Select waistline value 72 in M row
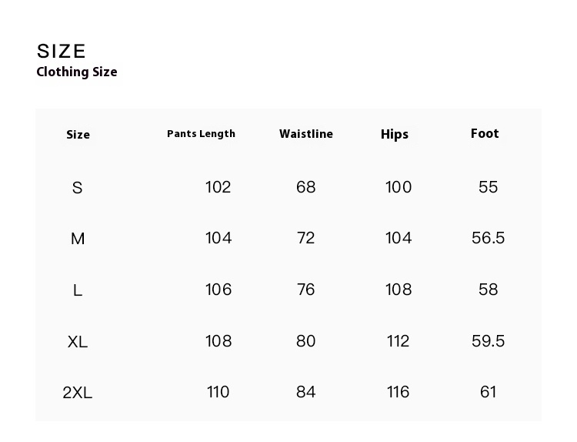 (306, 238)
